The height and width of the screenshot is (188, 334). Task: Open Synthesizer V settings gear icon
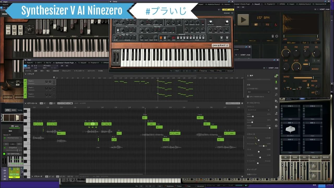pyautogui.click(x=276, y=126)
